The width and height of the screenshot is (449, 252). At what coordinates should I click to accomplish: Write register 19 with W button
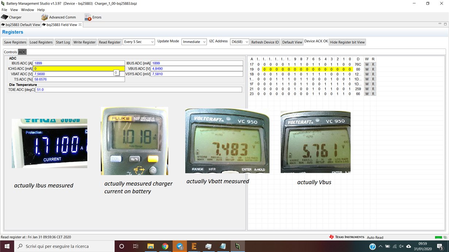367,69
